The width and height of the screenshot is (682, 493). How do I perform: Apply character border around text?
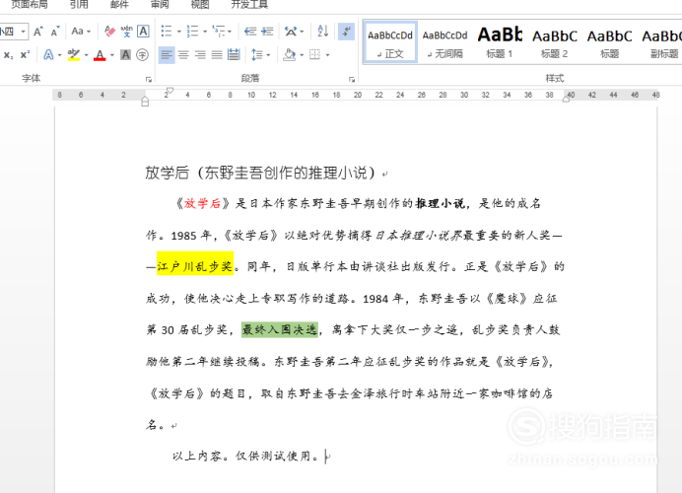(x=143, y=32)
